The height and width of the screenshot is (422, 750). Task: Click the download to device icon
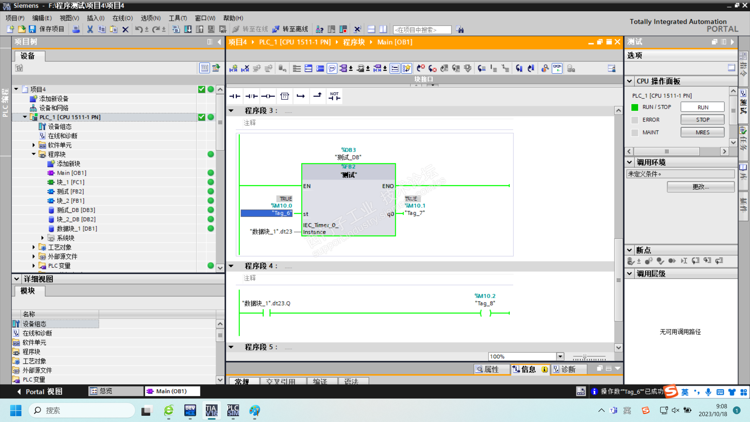[188, 29]
